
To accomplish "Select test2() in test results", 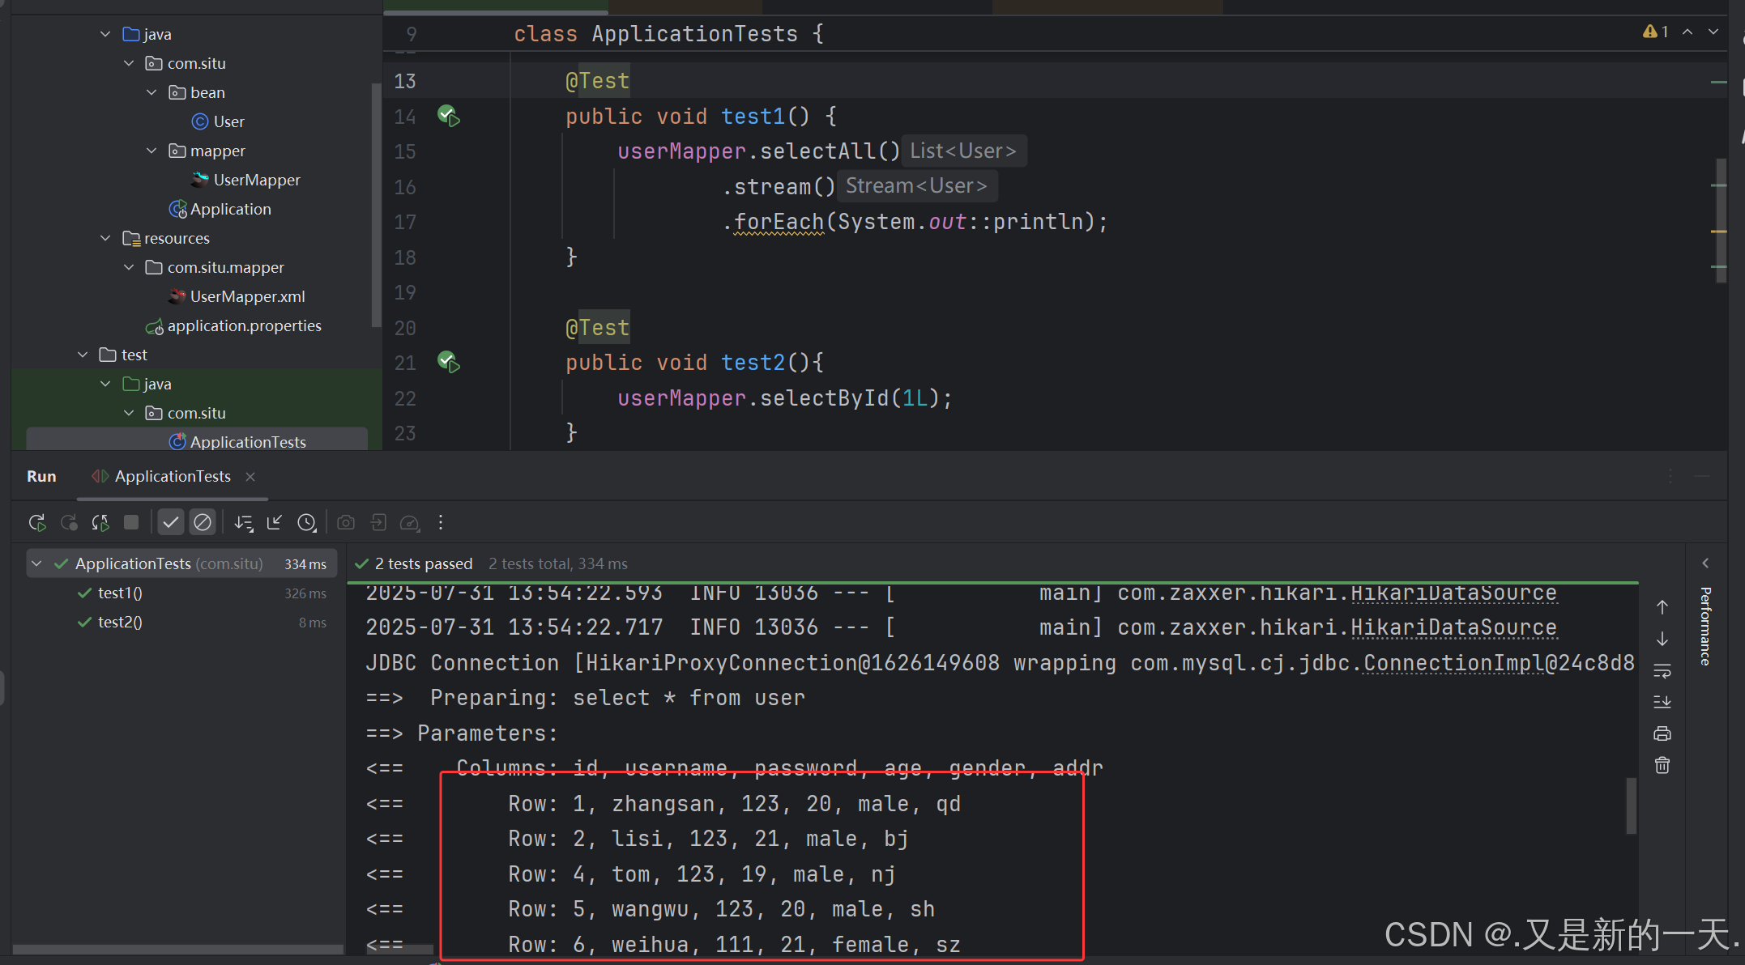I will click(x=120, y=622).
